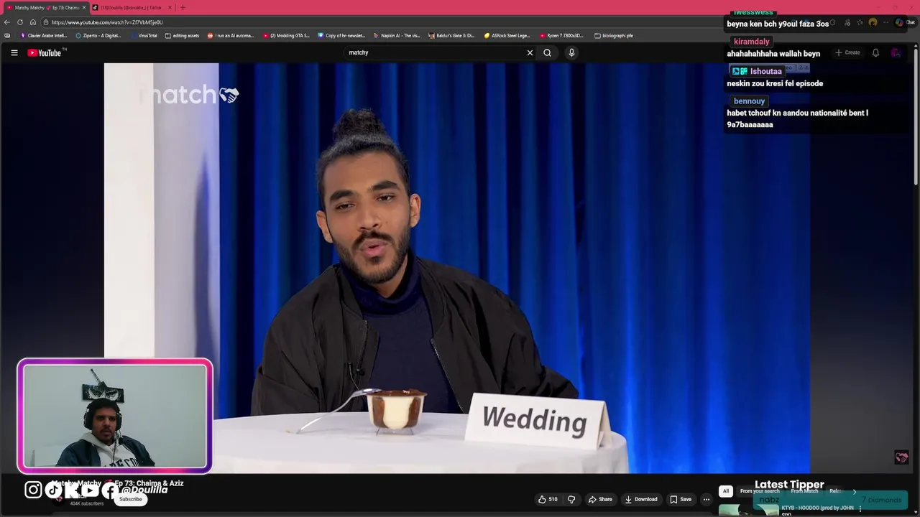Download the video
Image resolution: width=920 pixels, height=517 pixels.
(x=641, y=499)
